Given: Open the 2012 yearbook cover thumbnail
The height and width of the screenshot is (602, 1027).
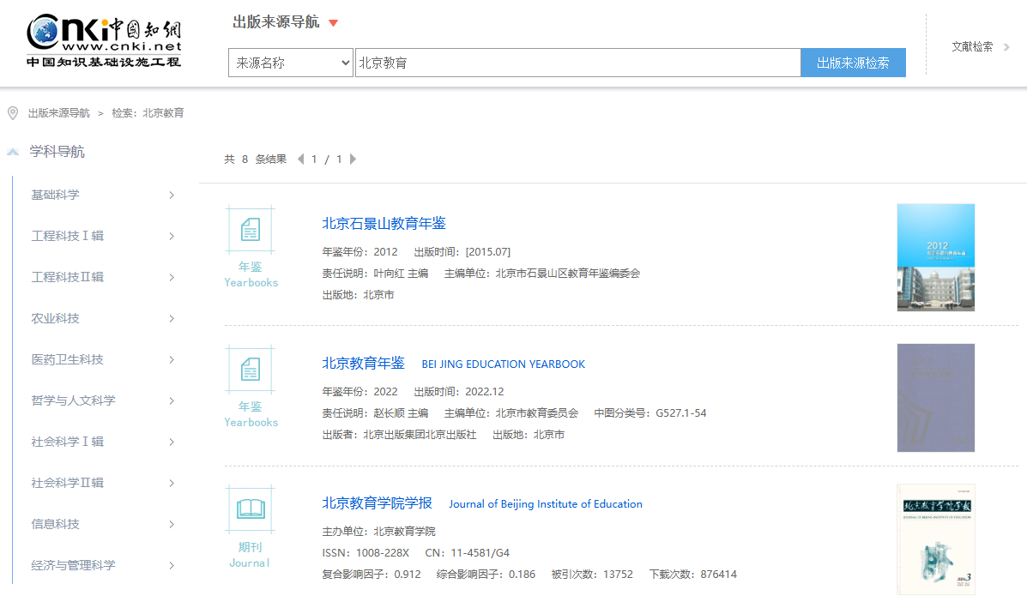Looking at the screenshot, I should pyautogui.click(x=936, y=258).
